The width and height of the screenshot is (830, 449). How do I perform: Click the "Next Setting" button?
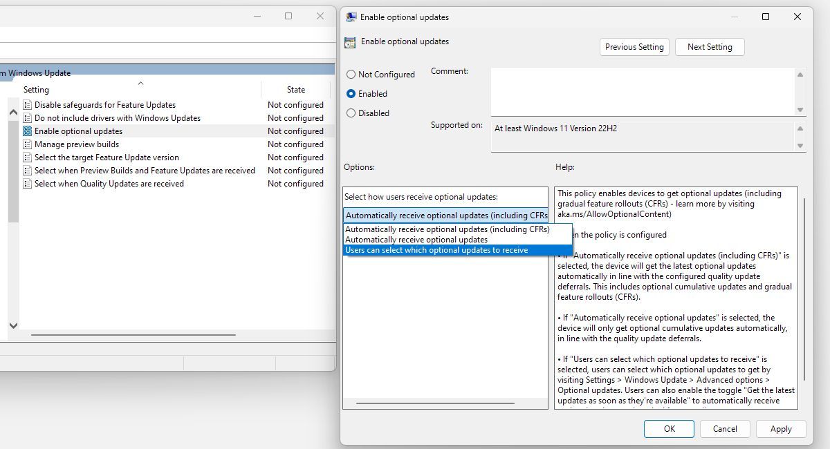(710, 46)
